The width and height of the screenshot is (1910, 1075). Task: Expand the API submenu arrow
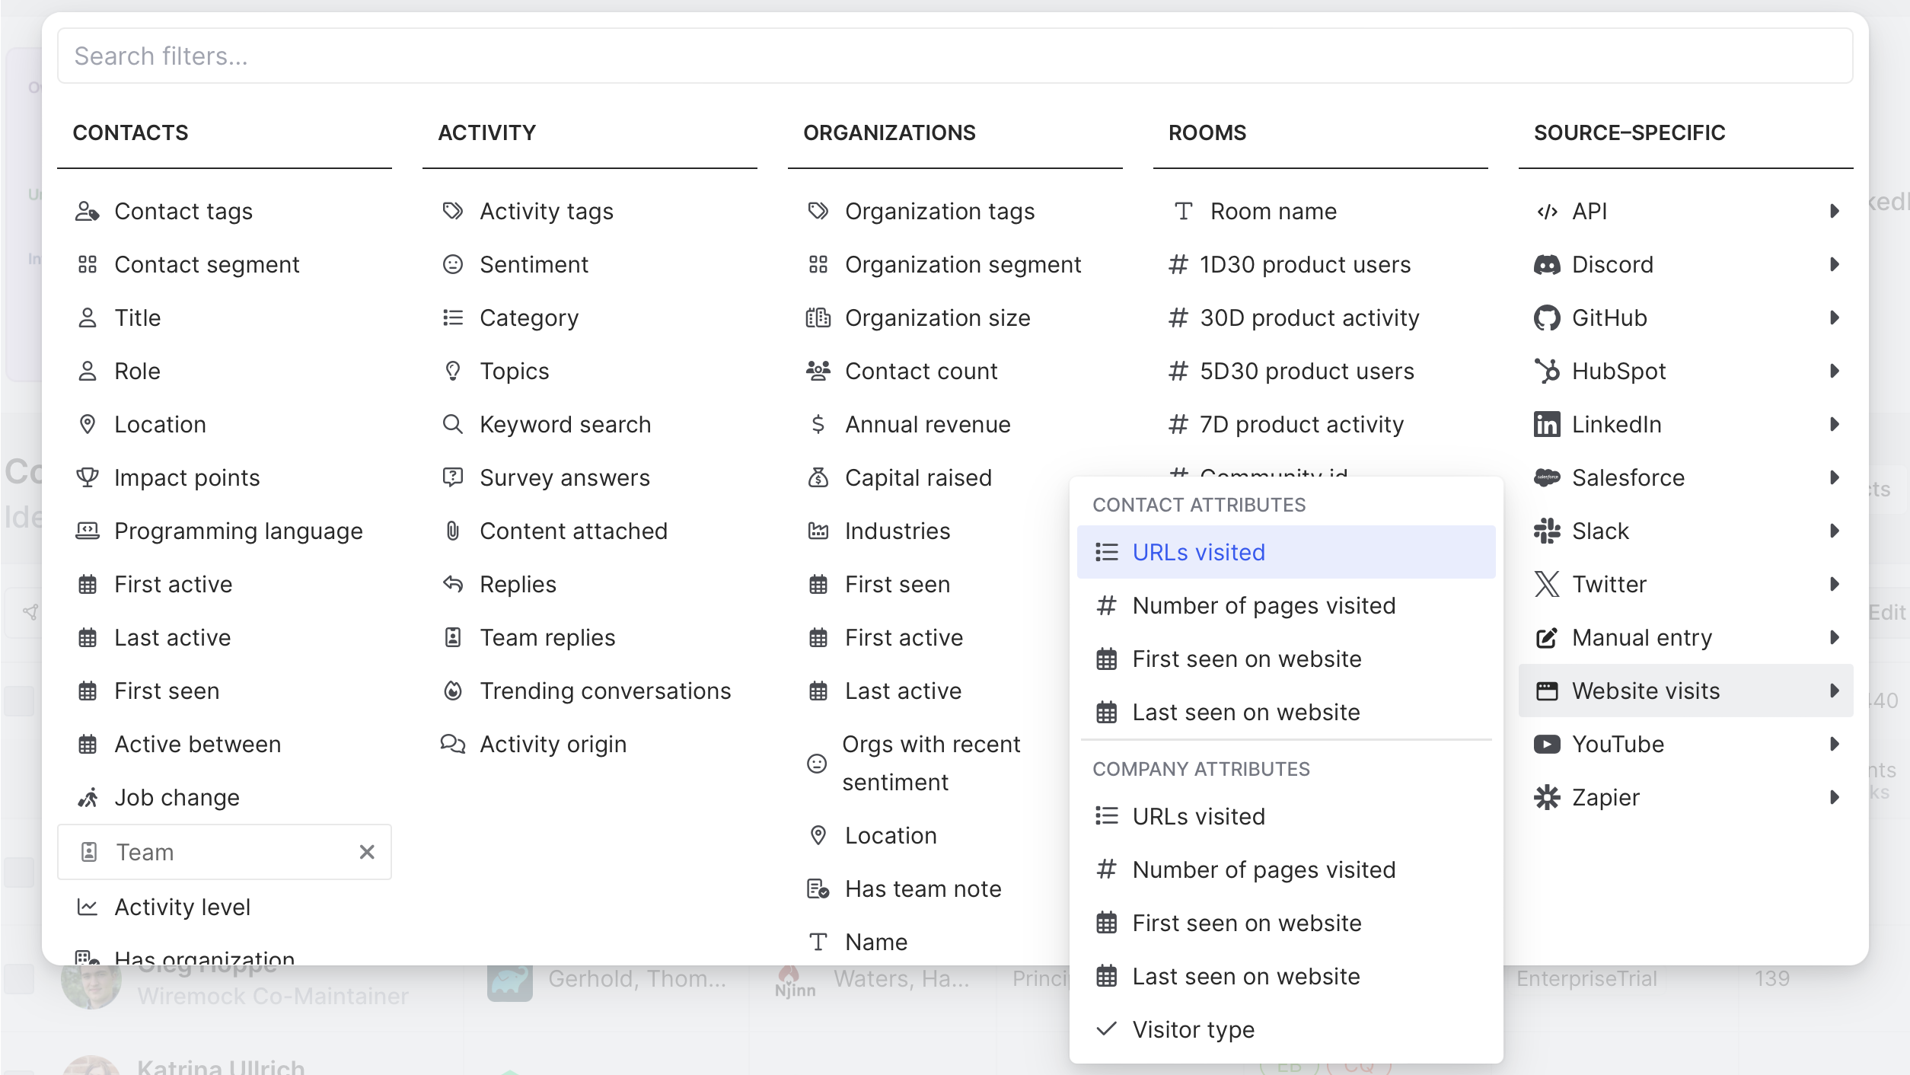click(1834, 212)
